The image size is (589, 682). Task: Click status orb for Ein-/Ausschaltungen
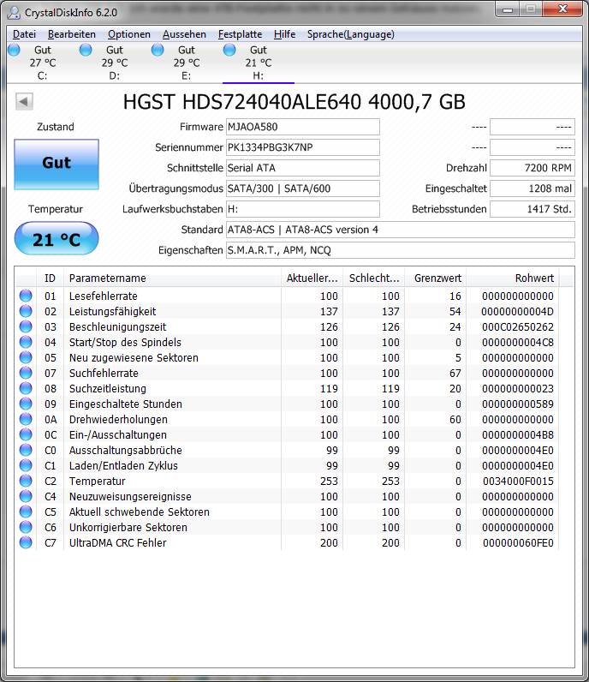click(26, 435)
